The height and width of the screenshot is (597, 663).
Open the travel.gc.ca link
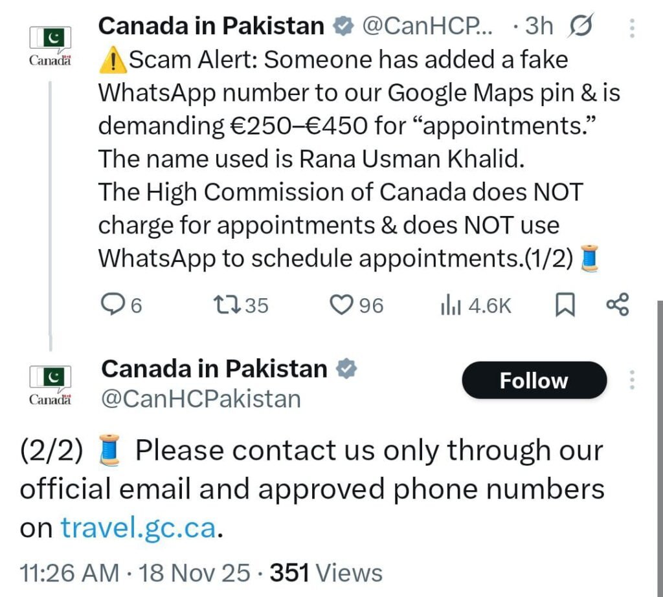(x=138, y=528)
